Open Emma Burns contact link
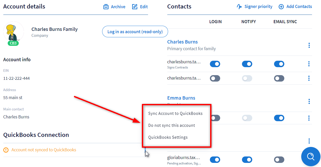The image size is (321, 167). pos(181,98)
